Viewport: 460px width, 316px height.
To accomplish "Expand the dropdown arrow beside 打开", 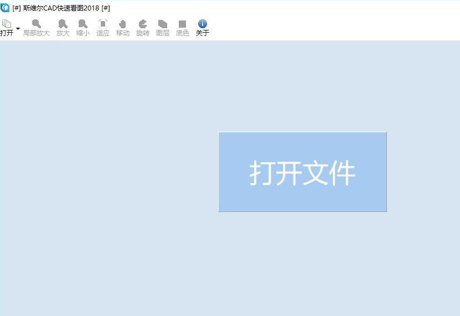I will (18, 28).
